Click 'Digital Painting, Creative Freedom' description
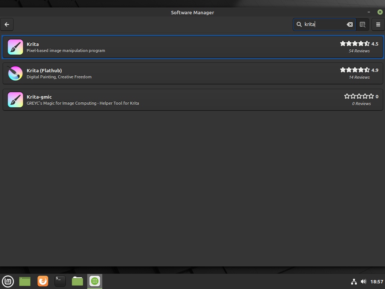385x289 pixels. [59, 77]
